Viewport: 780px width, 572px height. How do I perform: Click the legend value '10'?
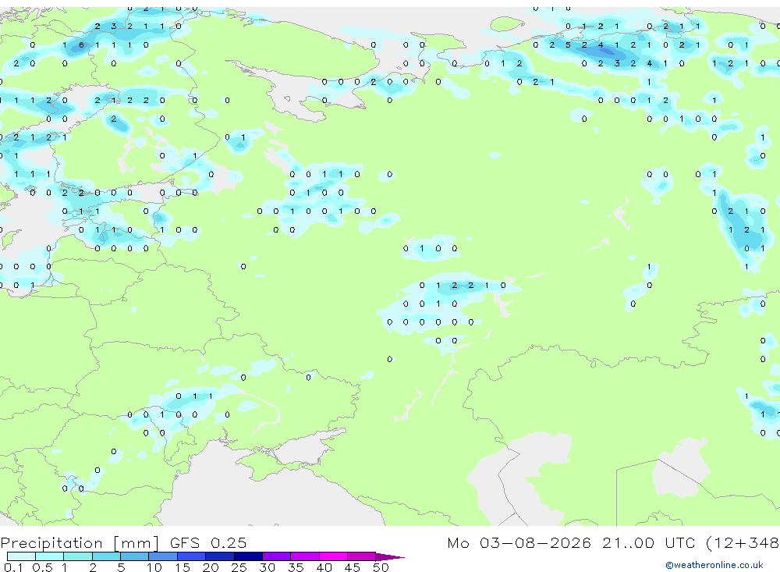coord(154,567)
